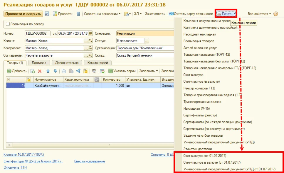Click the Провести и закрыть button
This screenshot has height=173, width=284.
point(23,14)
